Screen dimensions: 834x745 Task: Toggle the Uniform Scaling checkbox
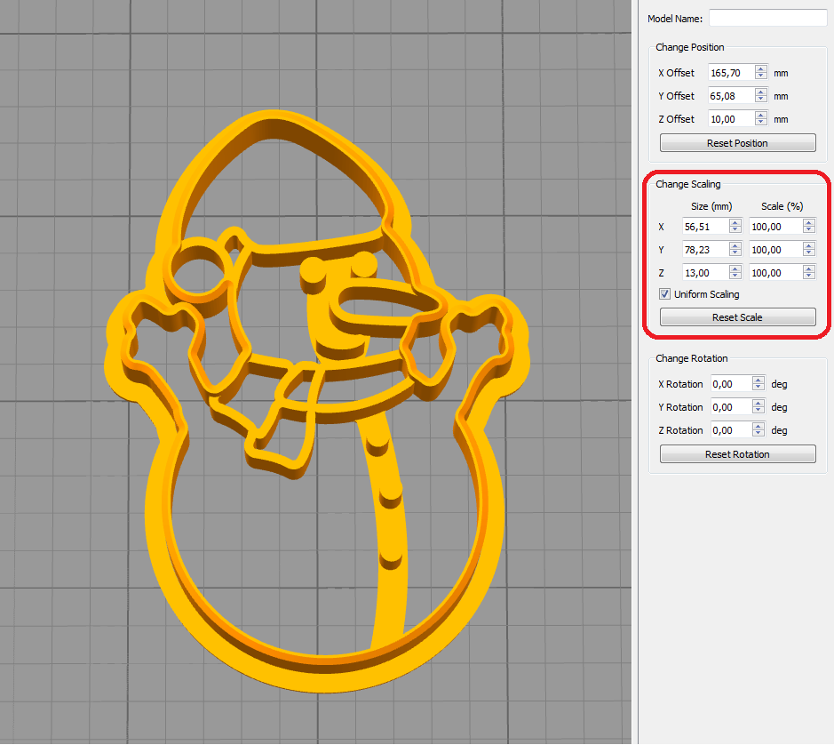pyautogui.click(x=664, y=294)
